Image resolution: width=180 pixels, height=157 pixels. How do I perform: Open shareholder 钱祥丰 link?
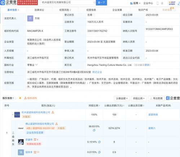(x=29, y=152)
